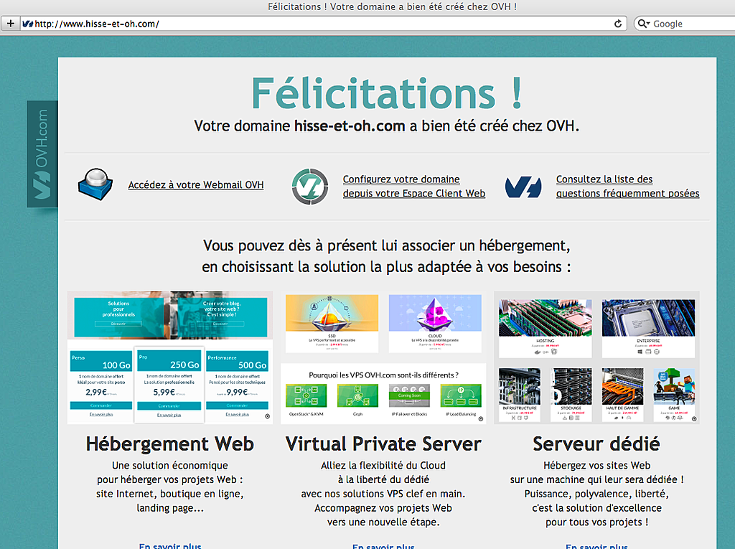Open 'En savoir plus' under Virtual Private Server
This screenshot has height=549, width=735.
383,545
